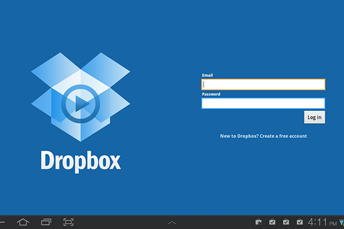344x229 pixels.
Task: Open the recent apps switcher
Action: (46, 222)
